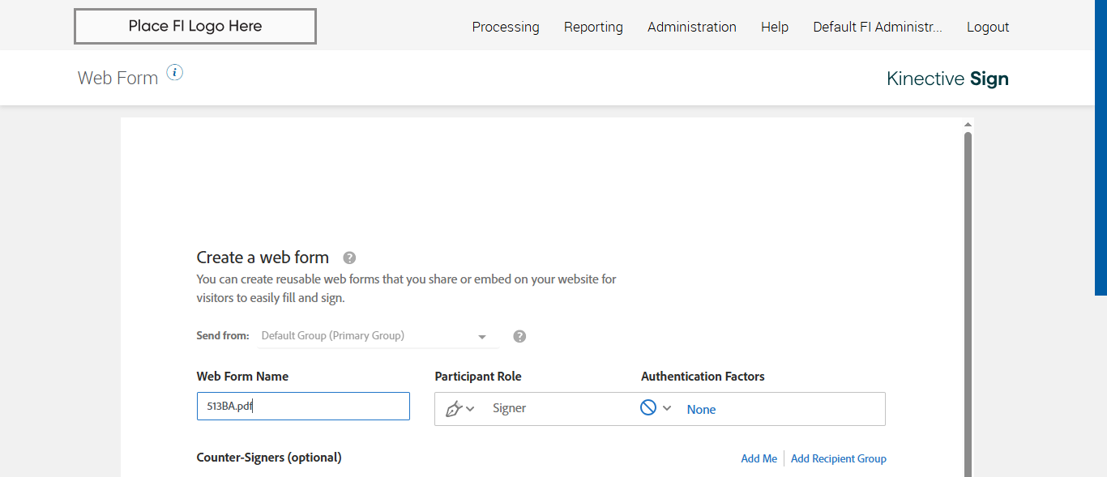Click the Logout link

987,27
